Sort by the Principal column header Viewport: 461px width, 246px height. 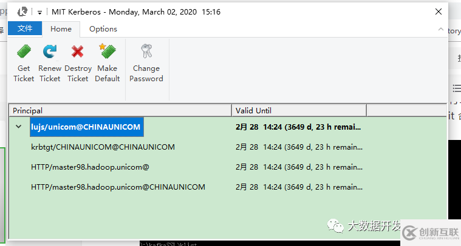[120, 110]
